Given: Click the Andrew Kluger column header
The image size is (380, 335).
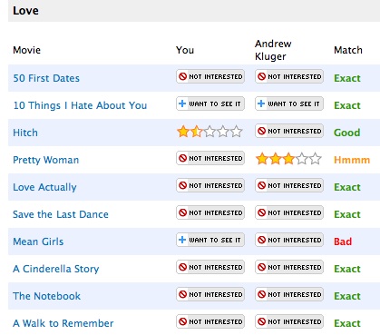Looking at the screenshot, I should (273, 50).
